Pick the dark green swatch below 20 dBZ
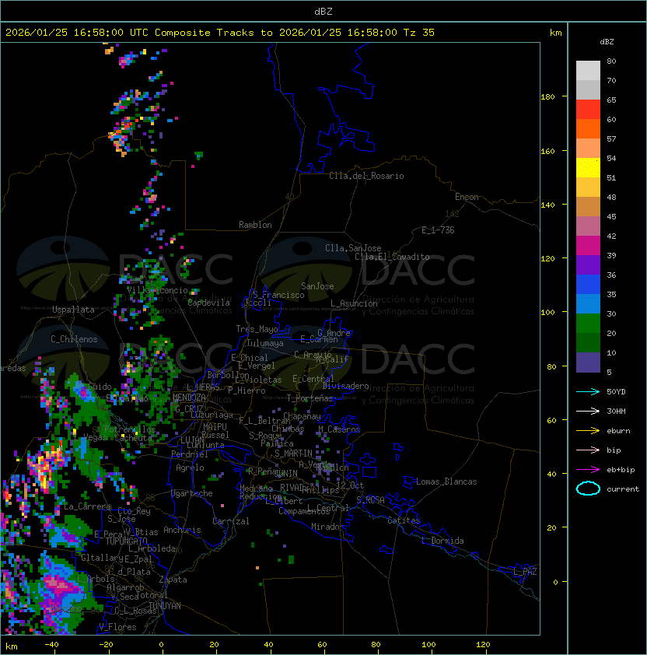The height and width of the screenshot is (655, 647). pyautogui.click(x=588, y=342)
